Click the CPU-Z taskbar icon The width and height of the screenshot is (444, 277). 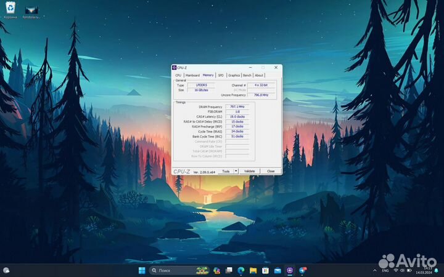[x=290, y=270]
